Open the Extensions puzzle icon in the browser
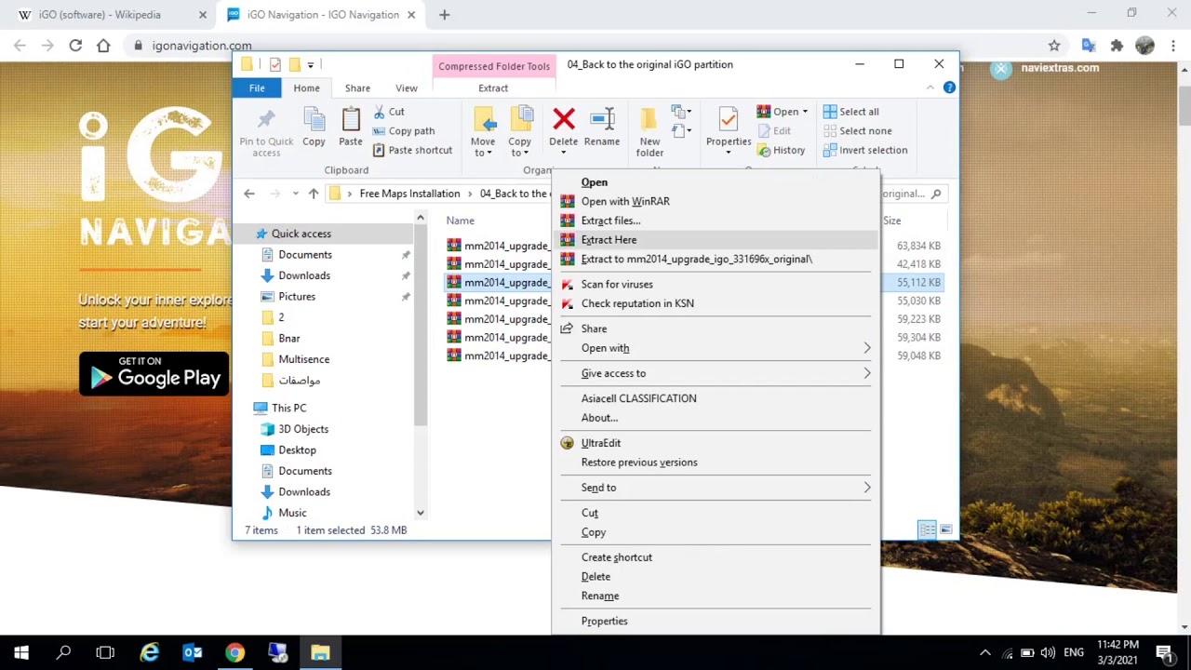The image size is (1191, 670). coord(1117,45)
